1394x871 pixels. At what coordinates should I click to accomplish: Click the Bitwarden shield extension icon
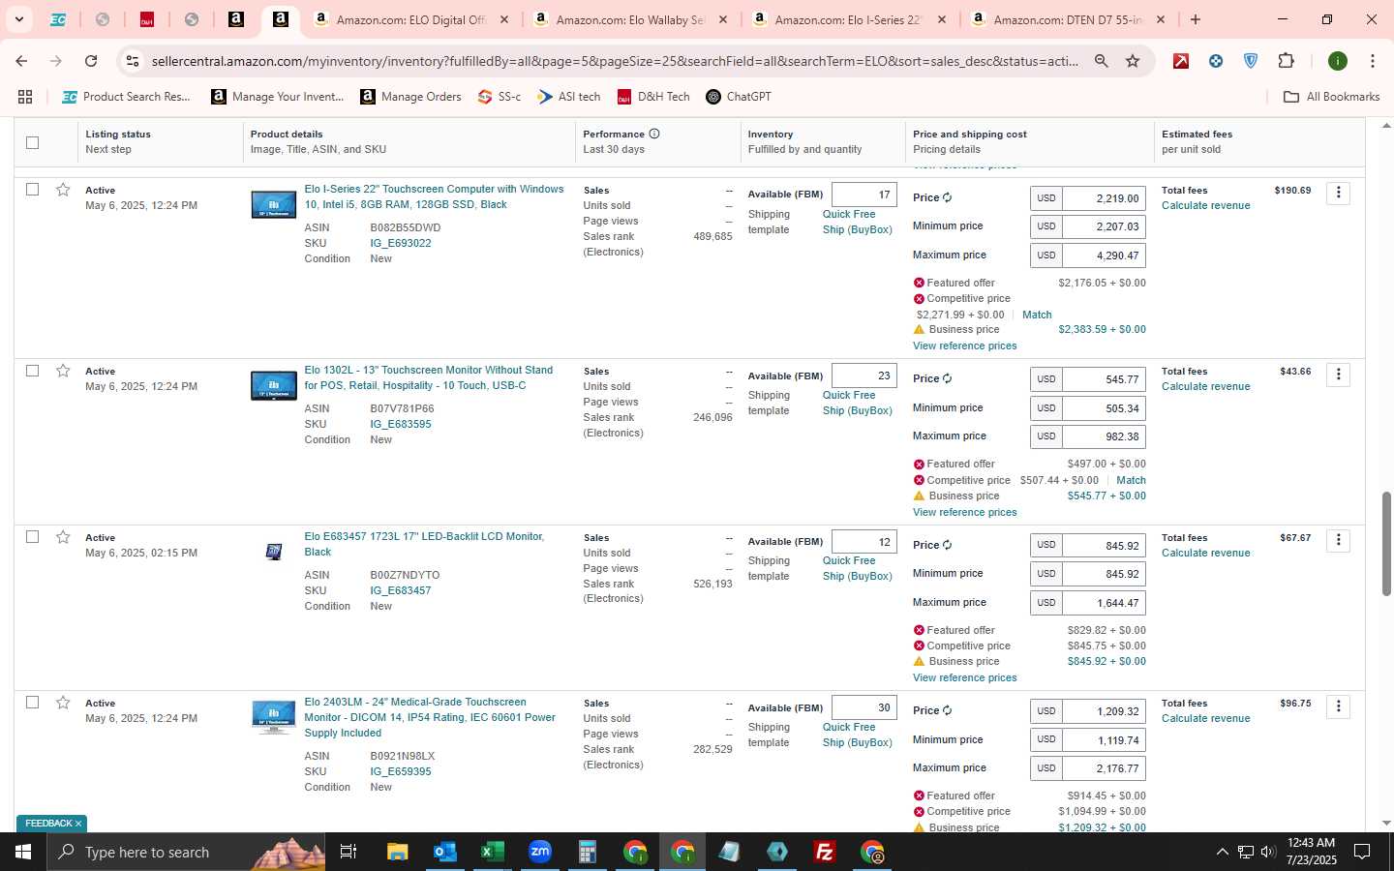point(1251,61)
